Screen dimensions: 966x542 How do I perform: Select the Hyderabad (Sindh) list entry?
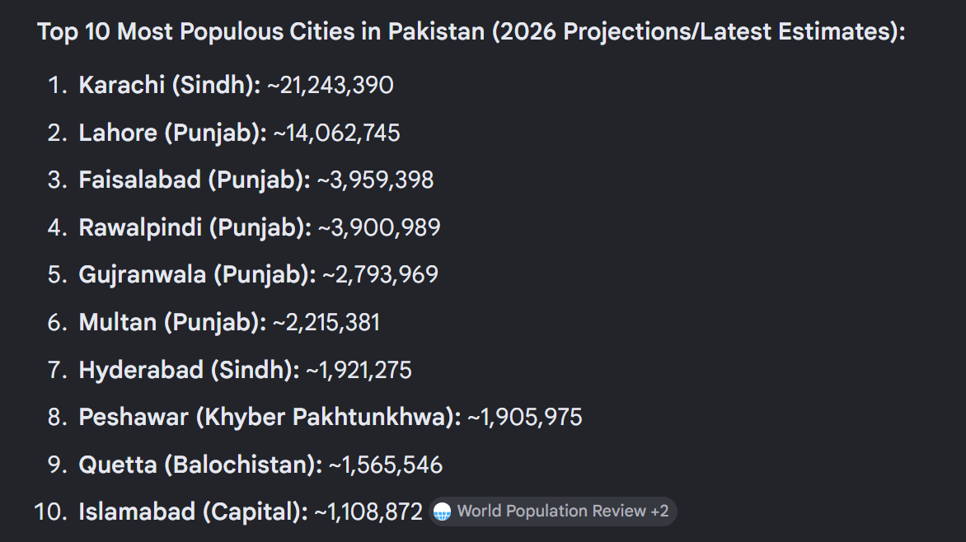pyautogui.click(x=229, y=370)
